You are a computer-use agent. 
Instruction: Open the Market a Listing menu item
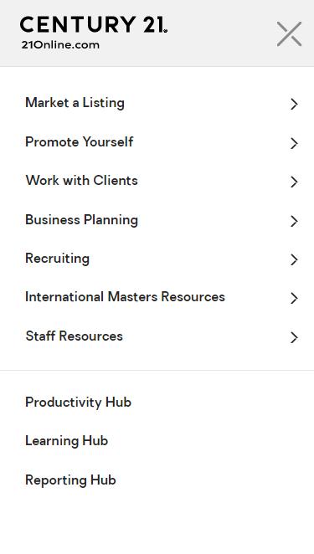pos(75,103)
